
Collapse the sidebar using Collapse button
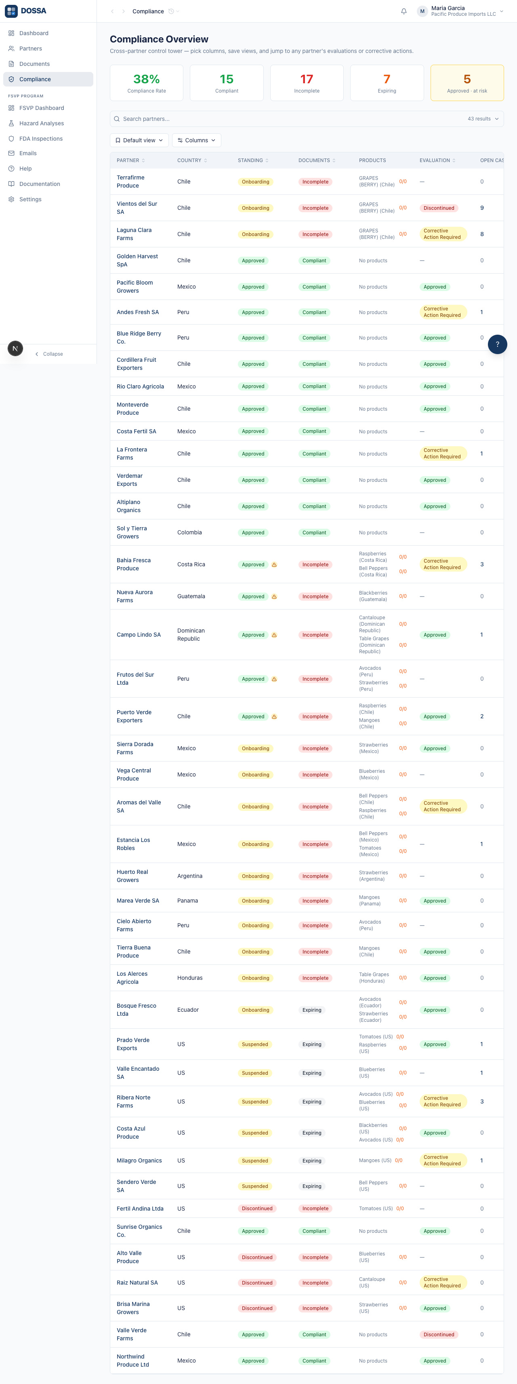tap(49, 354)
